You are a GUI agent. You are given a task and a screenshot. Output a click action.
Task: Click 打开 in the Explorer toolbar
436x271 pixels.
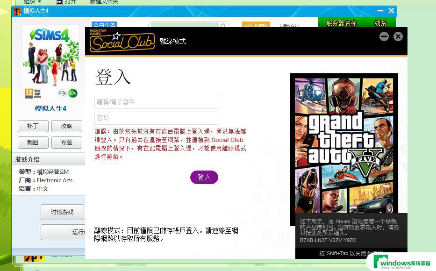pyautogui.click(x=66, y=2)
